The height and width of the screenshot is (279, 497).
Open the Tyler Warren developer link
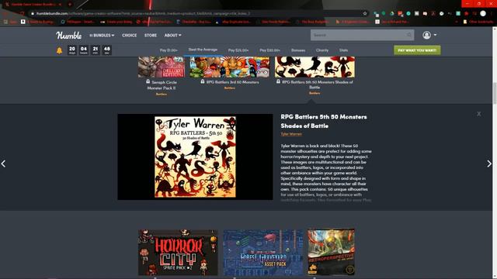pos(291,134)
